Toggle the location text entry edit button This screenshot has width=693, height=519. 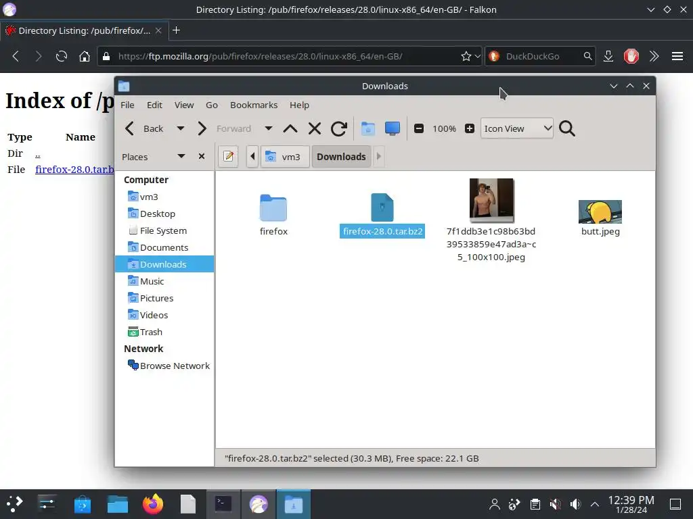point(228,156)
